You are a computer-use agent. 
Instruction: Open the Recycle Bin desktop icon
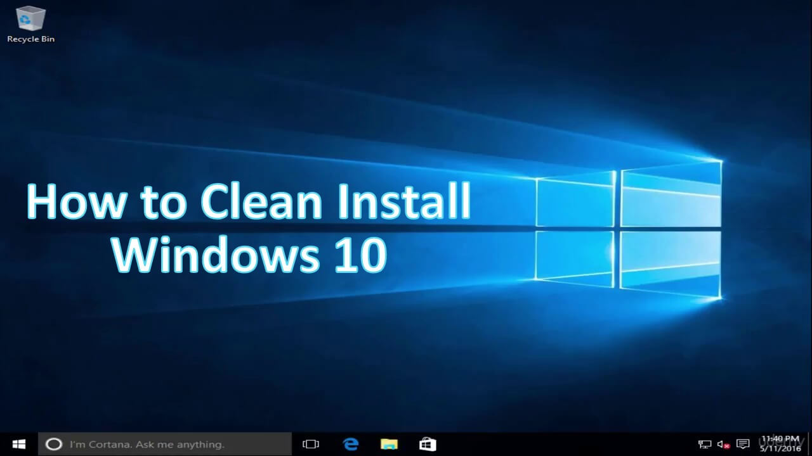(x=30, y=24)
